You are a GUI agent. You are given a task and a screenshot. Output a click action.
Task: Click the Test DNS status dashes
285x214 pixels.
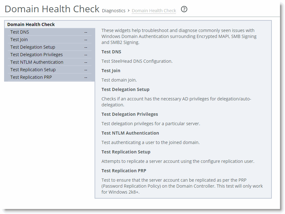(x=86, y=32)
